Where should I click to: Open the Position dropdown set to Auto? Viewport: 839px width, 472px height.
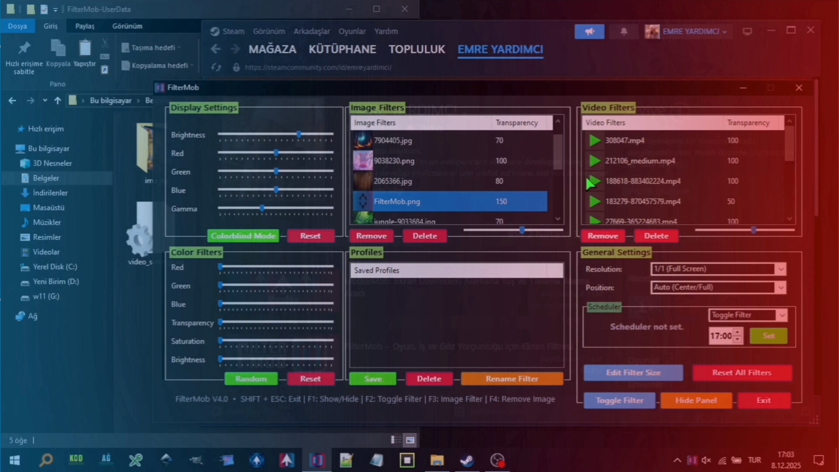(718, 287)
